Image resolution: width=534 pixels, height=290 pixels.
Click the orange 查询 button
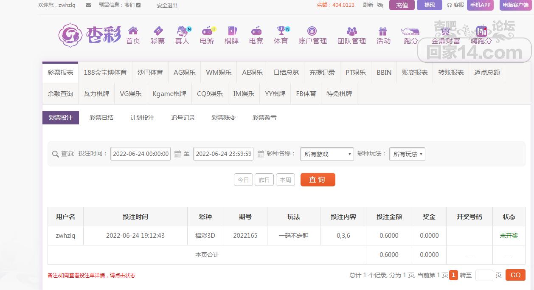[318, 180]
